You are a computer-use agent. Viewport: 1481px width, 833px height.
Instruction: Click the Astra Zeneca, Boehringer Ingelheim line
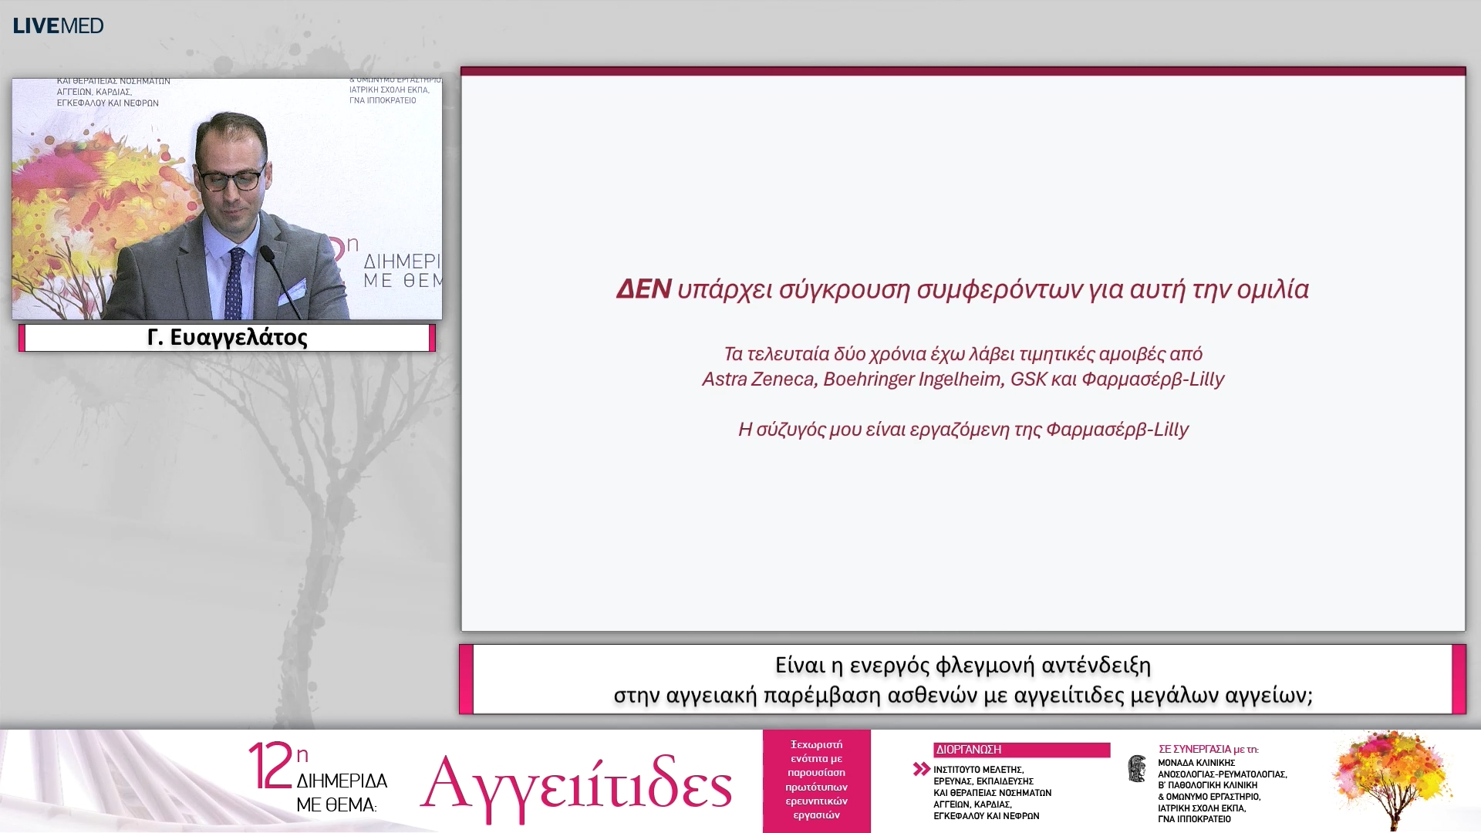[963, 379]
